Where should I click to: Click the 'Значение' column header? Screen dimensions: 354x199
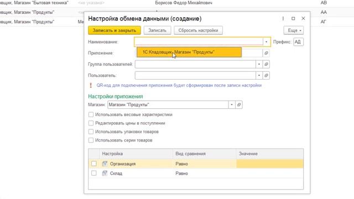pos(270,154)
